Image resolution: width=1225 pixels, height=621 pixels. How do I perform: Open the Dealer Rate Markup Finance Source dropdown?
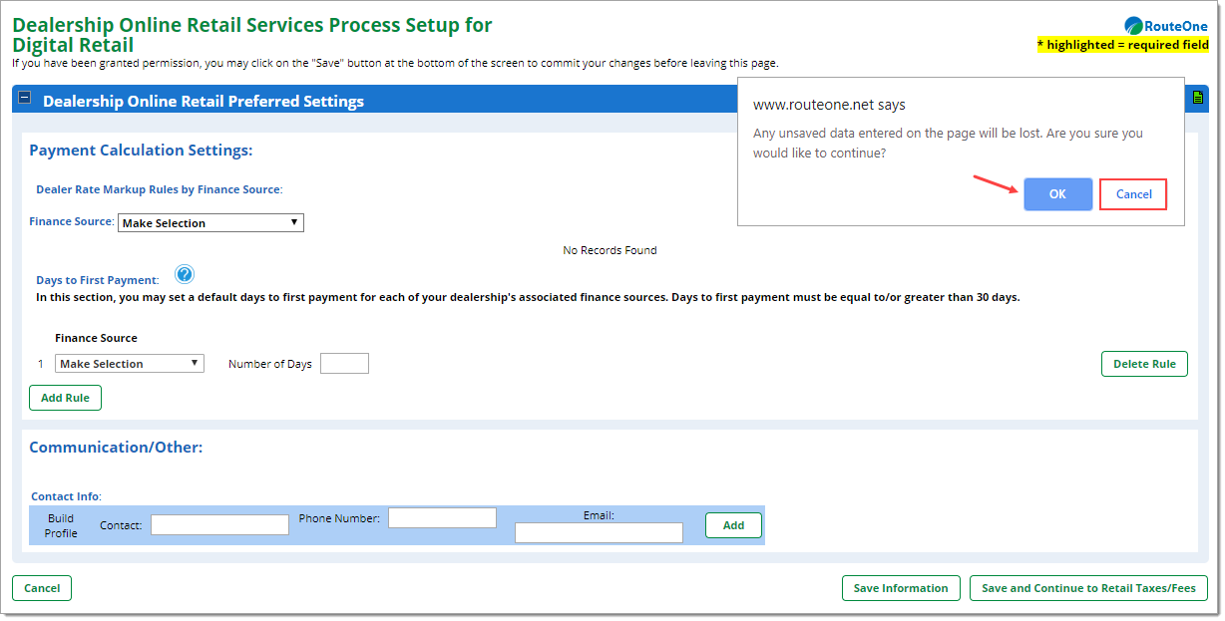click(x=210, y=222)
